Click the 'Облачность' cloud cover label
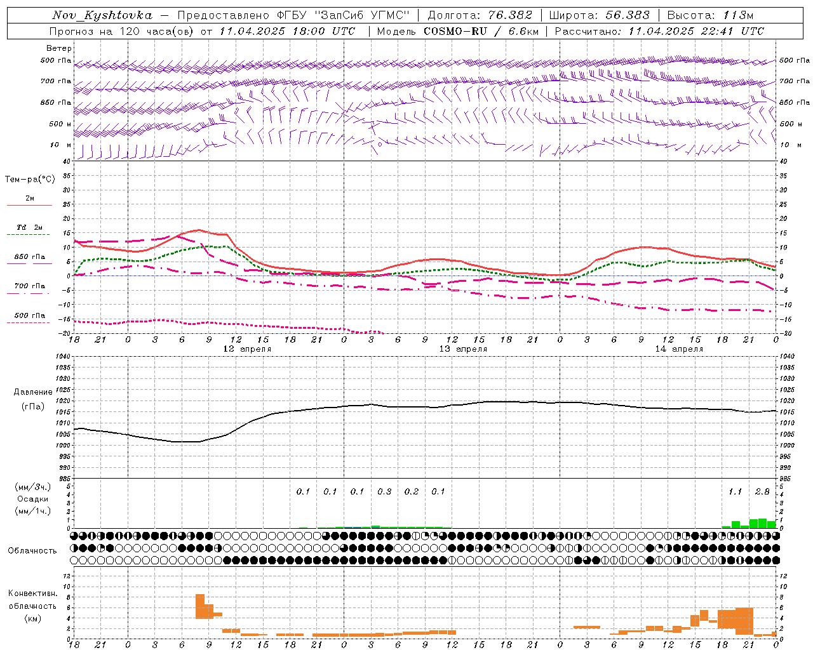Screen dimensions: 813x650 [32, 550]
